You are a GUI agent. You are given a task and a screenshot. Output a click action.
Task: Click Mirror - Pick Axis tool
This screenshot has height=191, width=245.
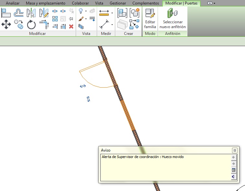click(x=31, y=13)
